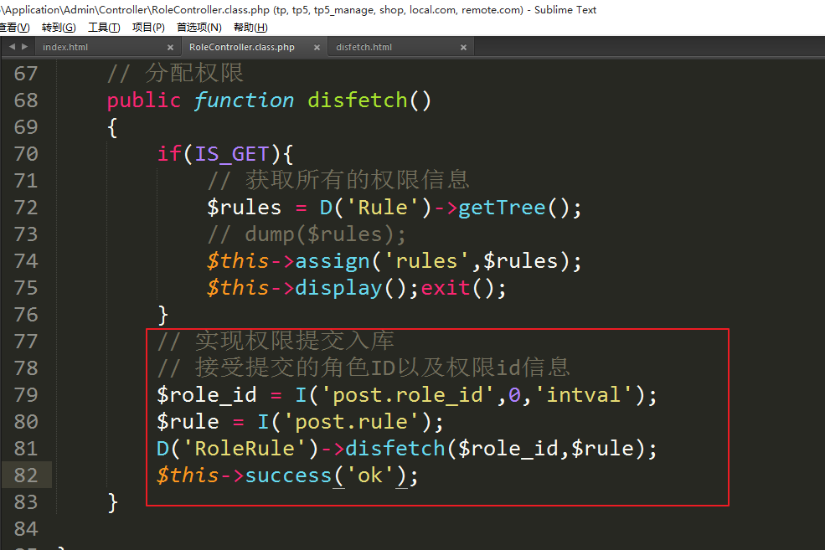Screen dimensions: 825x550
Task: Click the left tab-scroll arrow
Action: click(x=12, y=47)
